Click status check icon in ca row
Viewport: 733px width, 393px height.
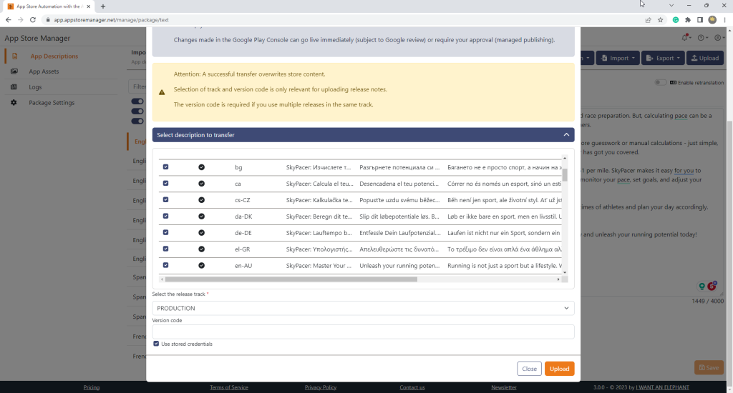pyautogui.click(x=201, y=184)
